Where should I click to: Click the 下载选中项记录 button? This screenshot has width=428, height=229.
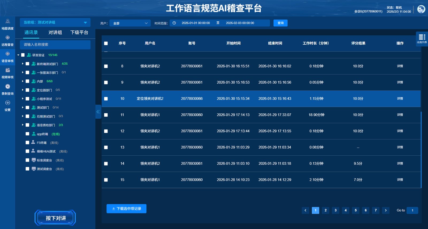126,209
